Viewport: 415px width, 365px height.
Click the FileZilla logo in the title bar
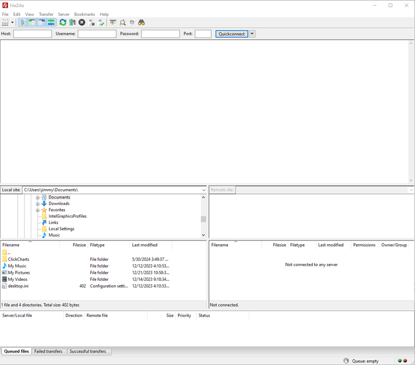pos(5,5)
